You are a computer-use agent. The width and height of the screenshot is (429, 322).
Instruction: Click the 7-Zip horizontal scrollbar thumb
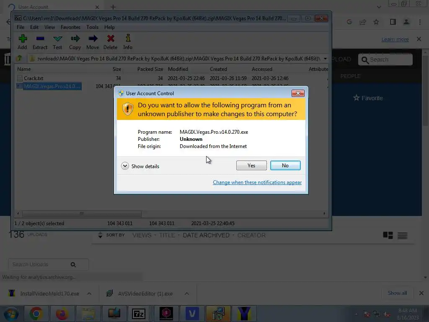pyautogui.click(x=82, y=213)
